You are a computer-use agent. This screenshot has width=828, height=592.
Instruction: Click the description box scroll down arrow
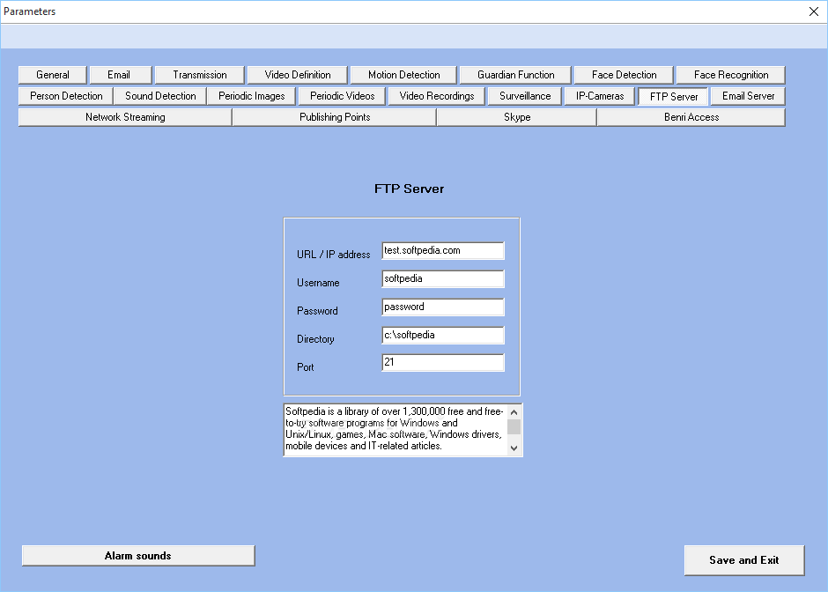[x=514, y=448]
